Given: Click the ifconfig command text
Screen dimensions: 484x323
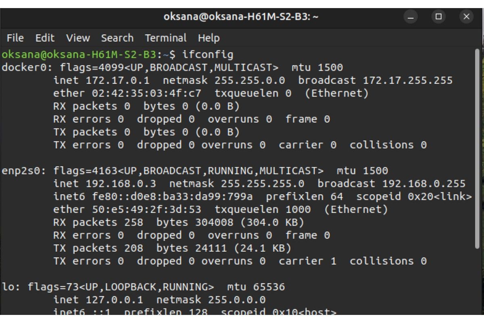Looking at the screenshot, I should pyautogui.click(x=208, y=54).
